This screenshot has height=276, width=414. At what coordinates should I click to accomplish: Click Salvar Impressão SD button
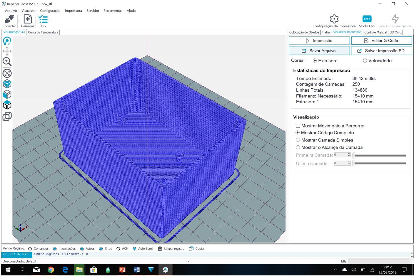click(381, 51)
